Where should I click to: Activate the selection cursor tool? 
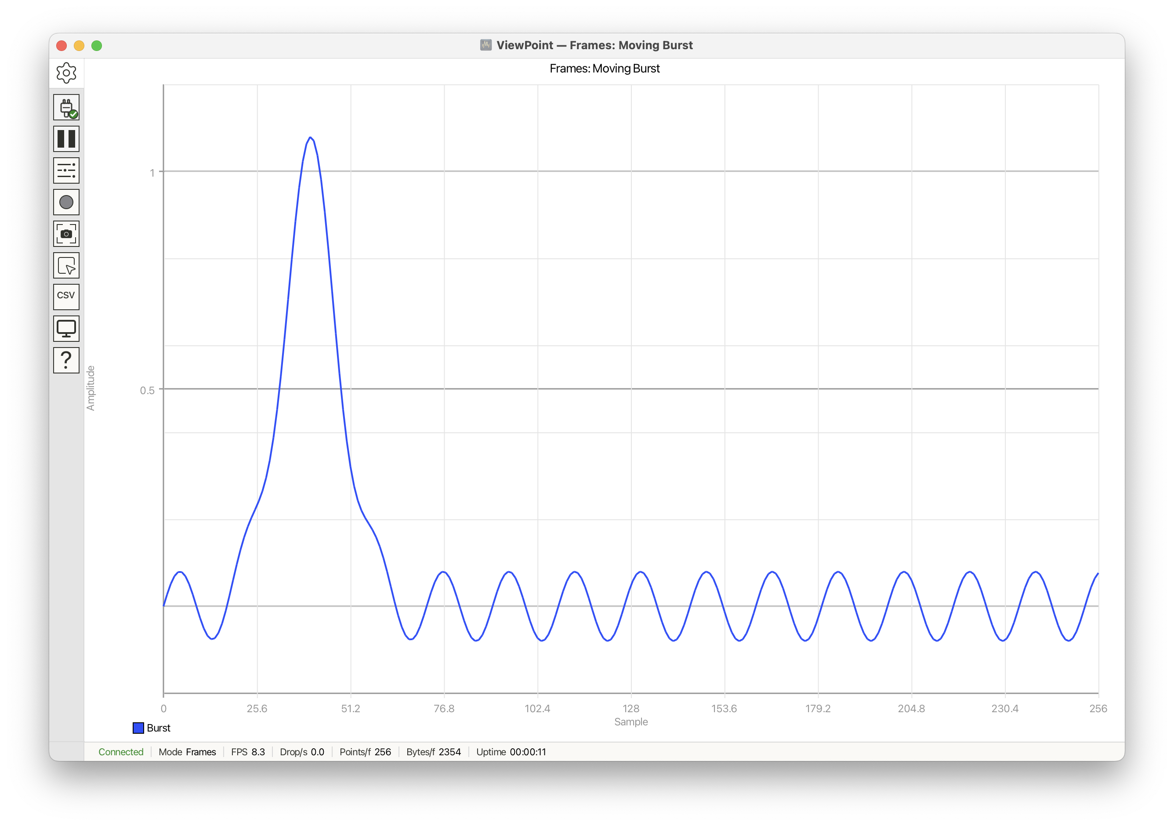(66, 265)
